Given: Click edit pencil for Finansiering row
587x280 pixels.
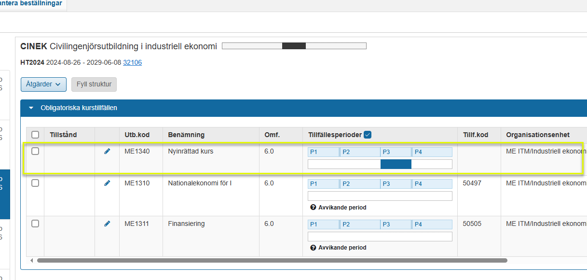Looking at the screenshot, I should (x=107, y=224).
